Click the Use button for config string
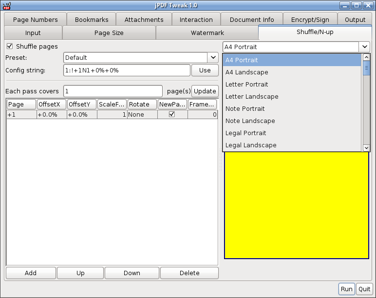The height and width of the screenshot is (298, 376). [x=205, y=70]
